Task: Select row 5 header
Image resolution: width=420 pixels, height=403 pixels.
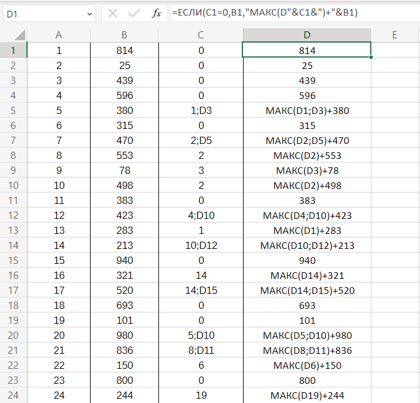Action: 13,110
